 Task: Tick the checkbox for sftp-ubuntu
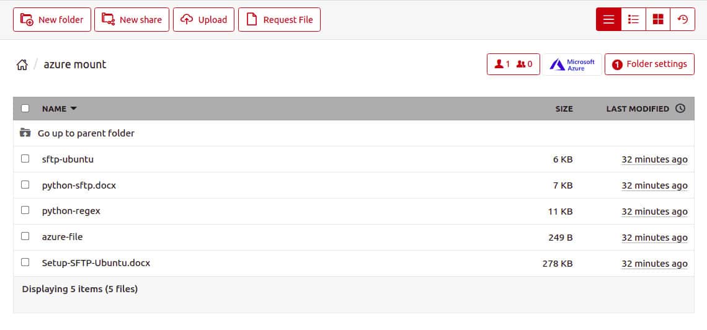point(25,159)
